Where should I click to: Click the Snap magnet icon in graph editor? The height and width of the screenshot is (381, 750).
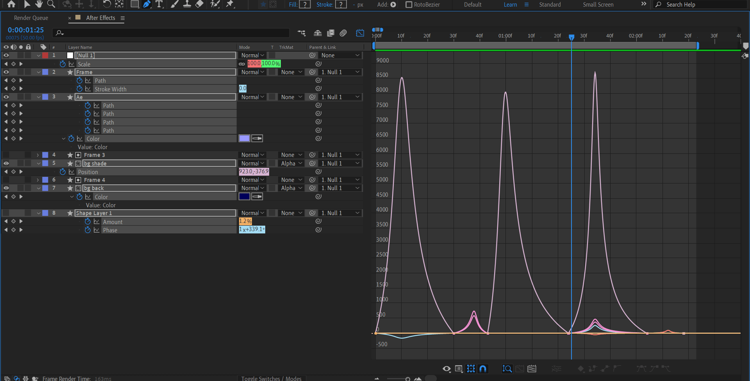point(483,369)
